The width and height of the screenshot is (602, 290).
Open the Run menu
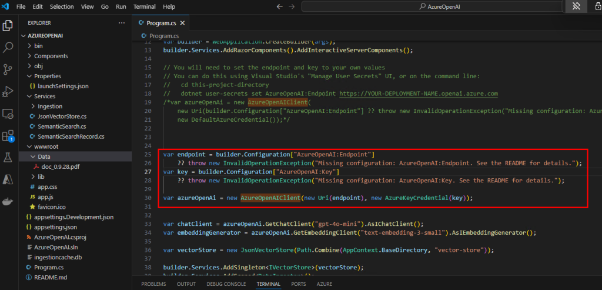(121, 6)
